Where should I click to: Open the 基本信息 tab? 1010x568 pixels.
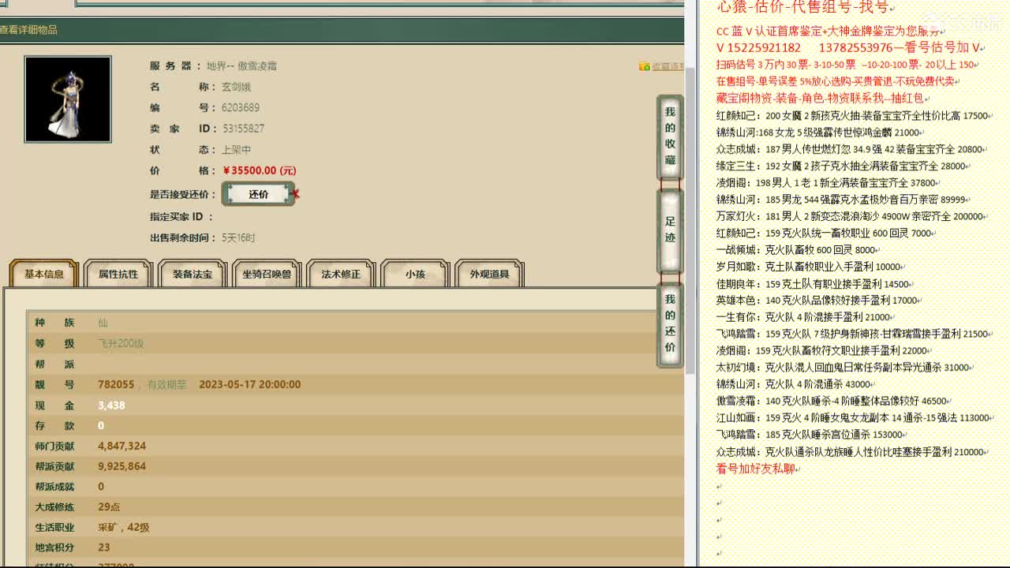[x=44, y=275]
